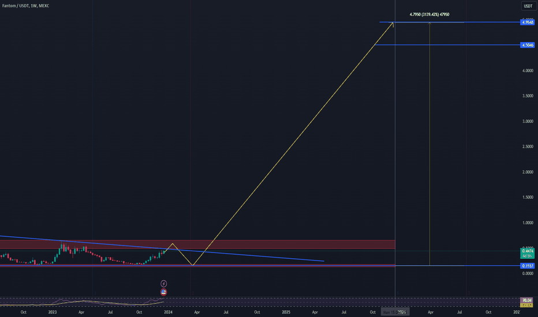Select the red resistance zone rectangle
The image size is (538, 317).
(x=197, y=244)
